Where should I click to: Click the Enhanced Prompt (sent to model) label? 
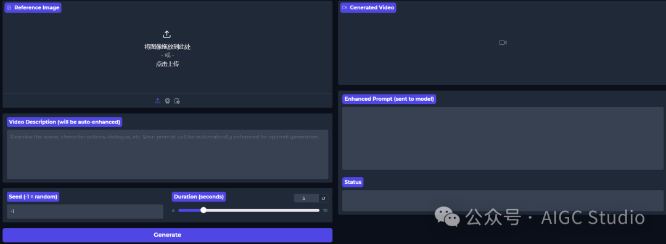coord(389,99)
